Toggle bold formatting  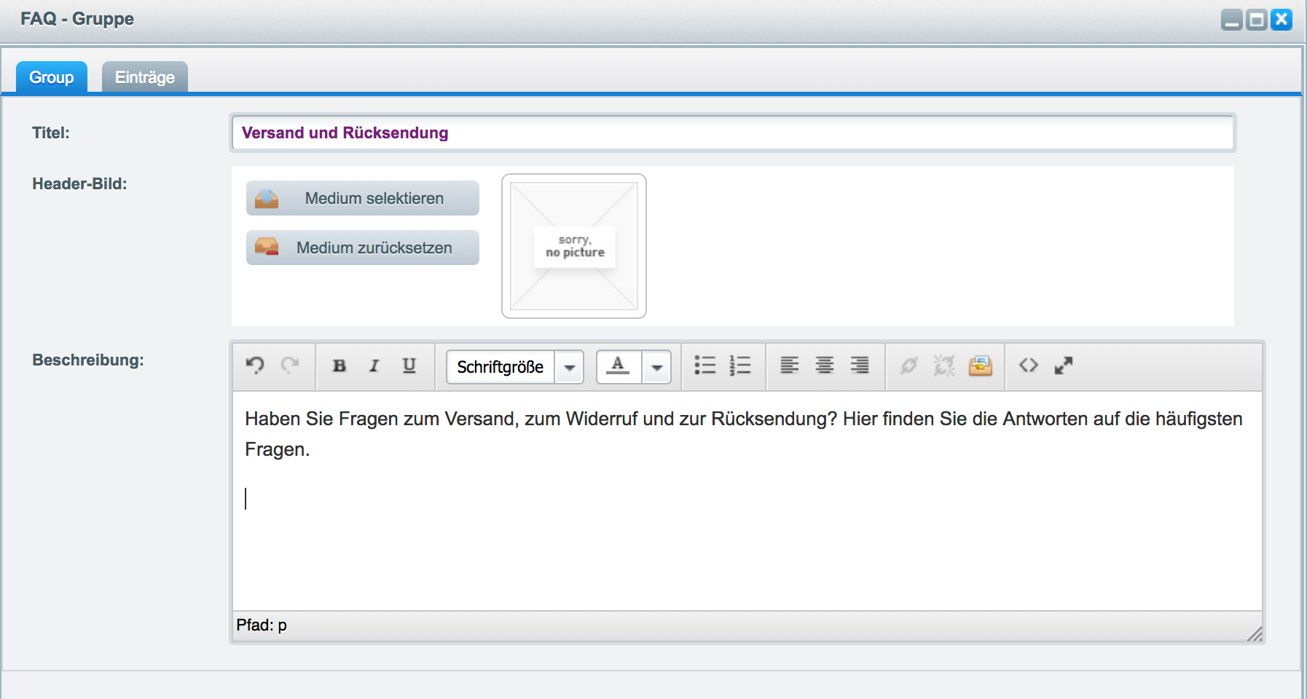click(x=339, y=366)
